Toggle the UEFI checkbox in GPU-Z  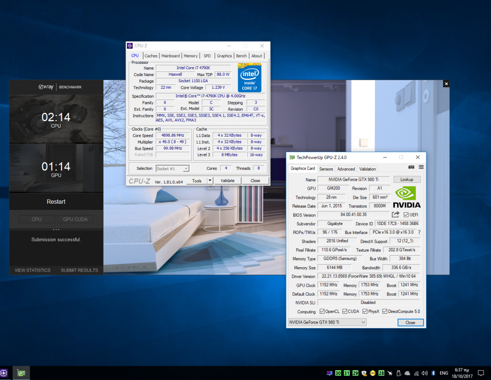(406, 215)
